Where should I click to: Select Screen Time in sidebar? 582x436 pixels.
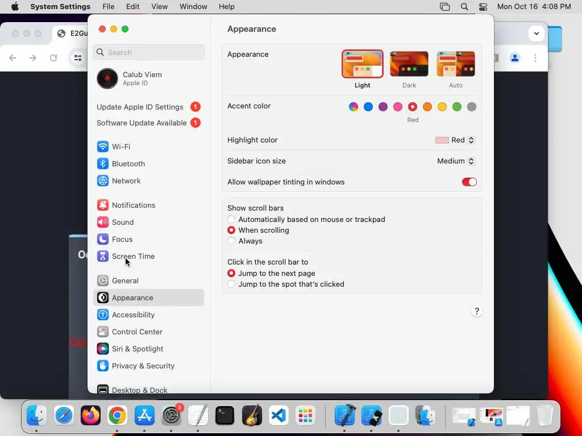coord(148,256)
